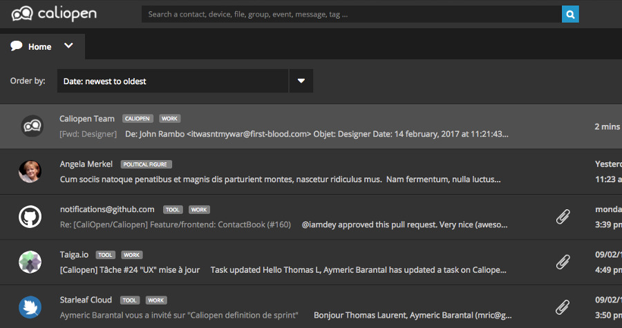Click the POLITICAL FIGURE tag on Angela Merkel

coord(146,164)
